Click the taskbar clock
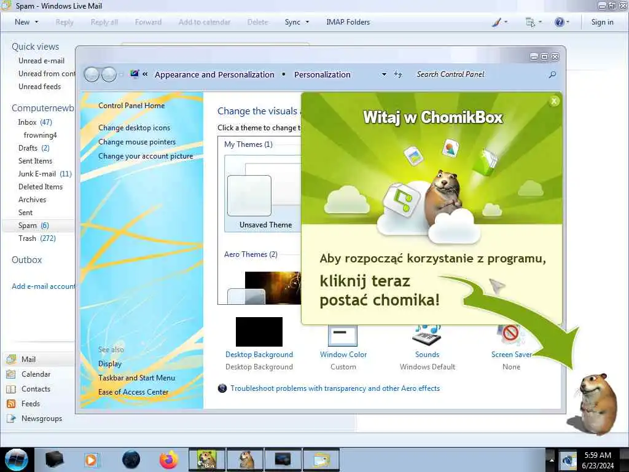 point(598,460)
